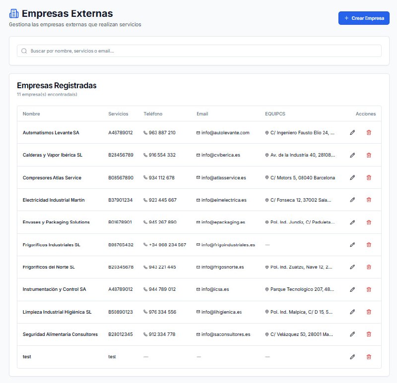This screenshot has height=383, width=397.
Task: Click the Servicios column header
Action: pos(118,114)
